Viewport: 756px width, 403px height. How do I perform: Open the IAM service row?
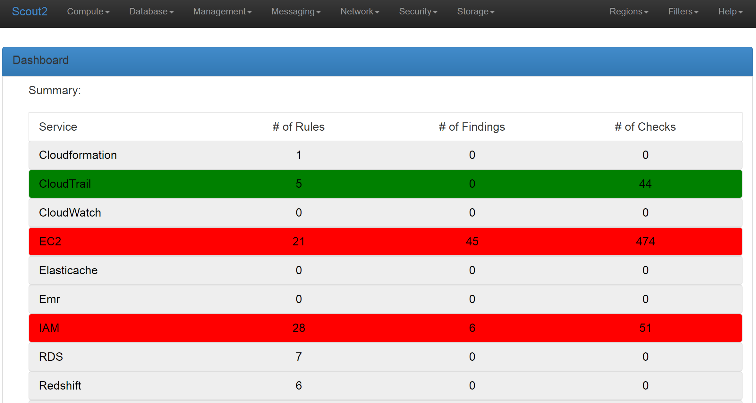386,328
